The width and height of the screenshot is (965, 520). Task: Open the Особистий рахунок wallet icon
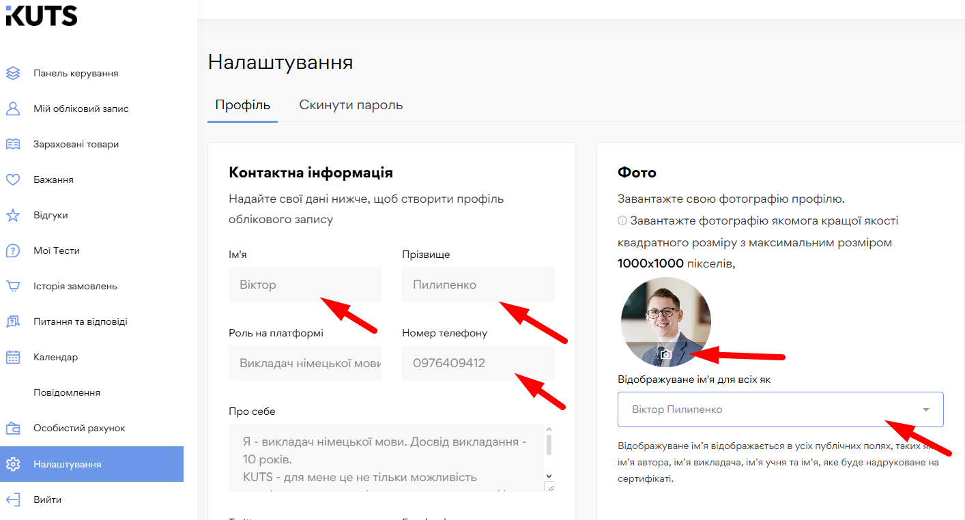pyautogui.click(x=14, y=427)
